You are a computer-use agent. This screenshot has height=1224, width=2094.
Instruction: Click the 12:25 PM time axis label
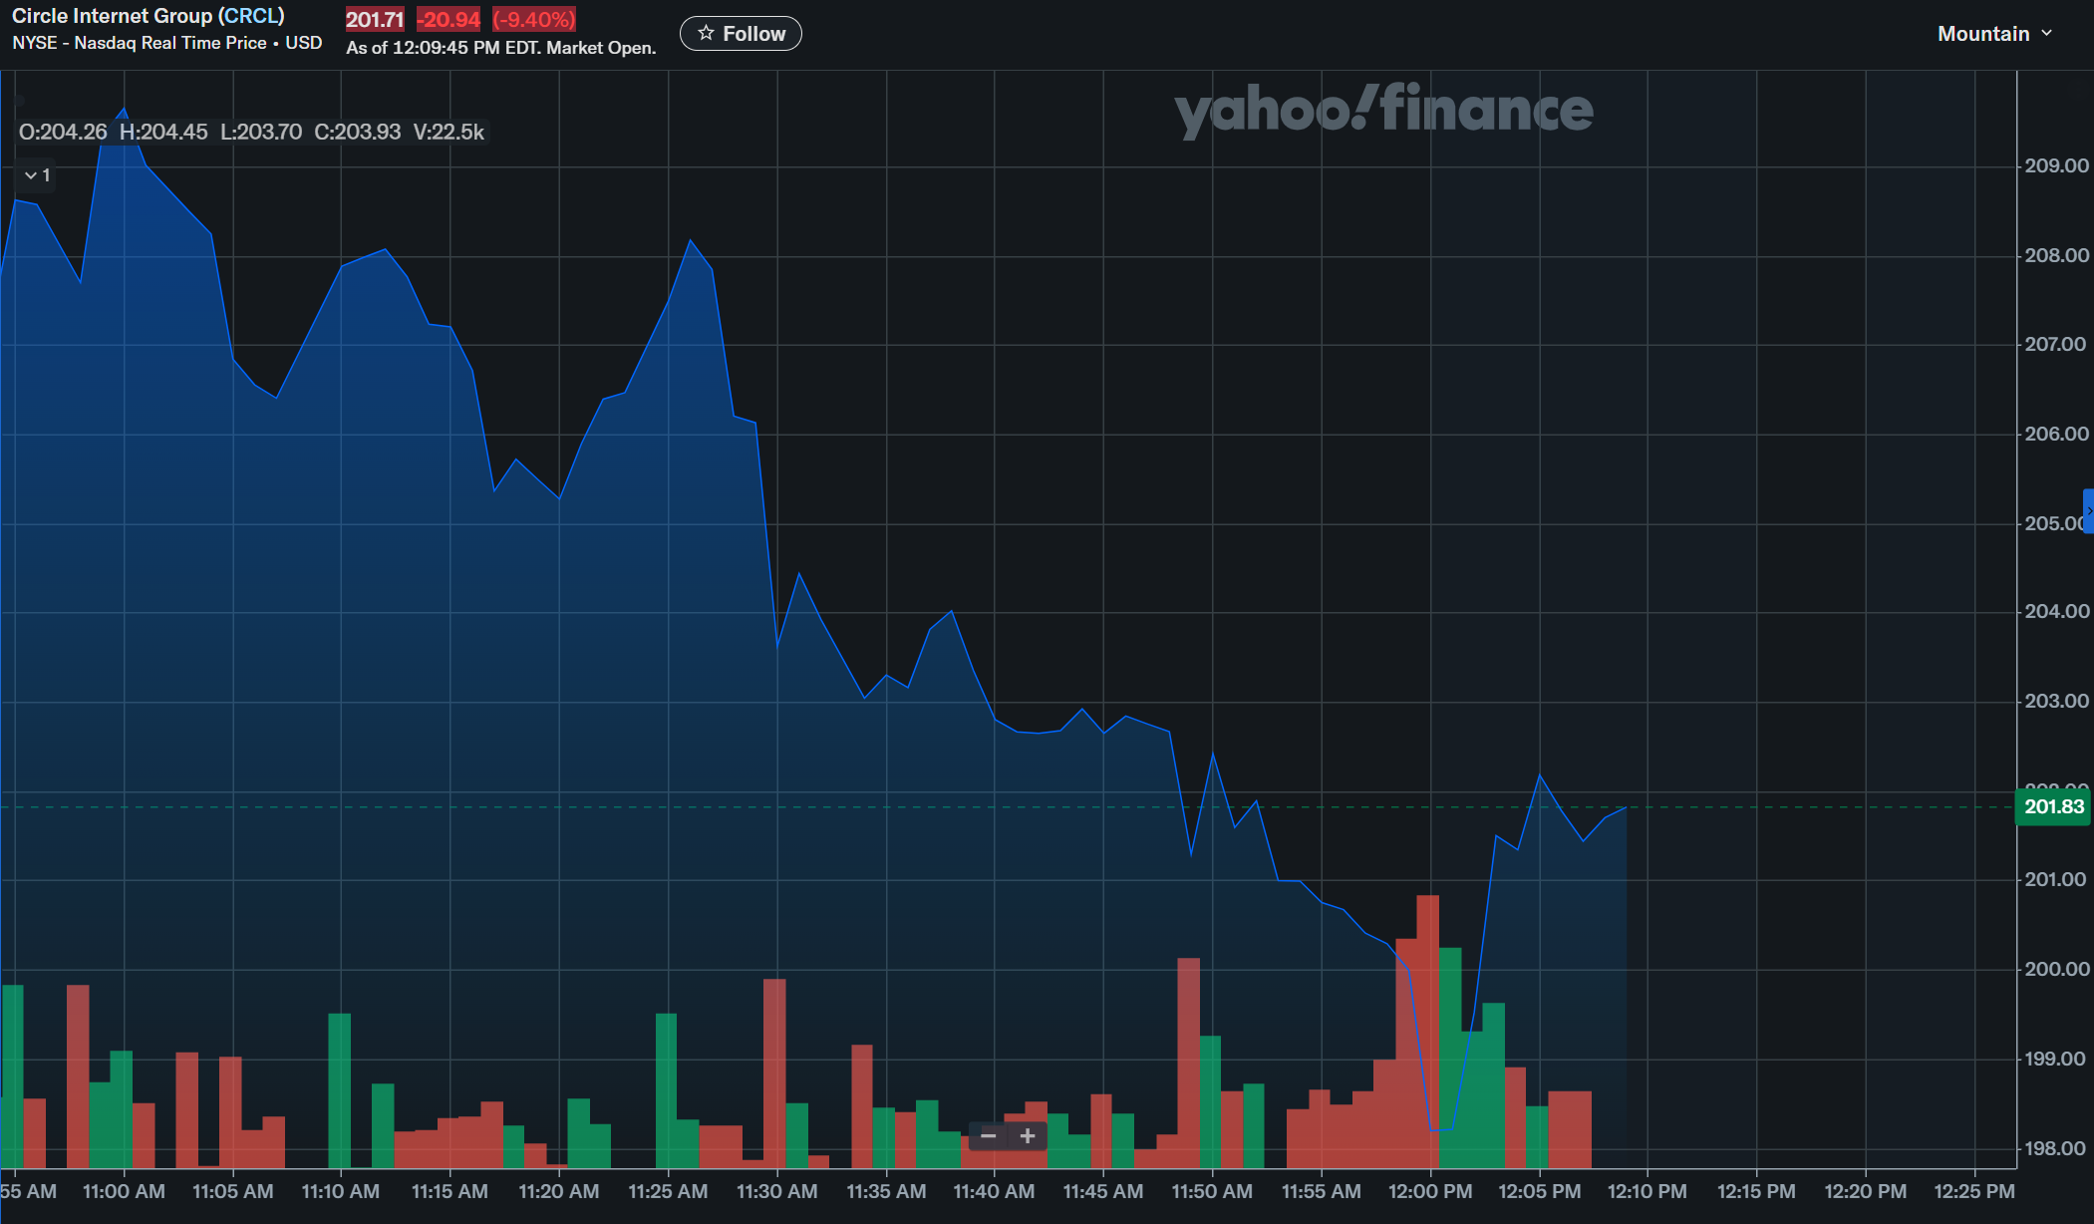(x=1974, y=1191)
